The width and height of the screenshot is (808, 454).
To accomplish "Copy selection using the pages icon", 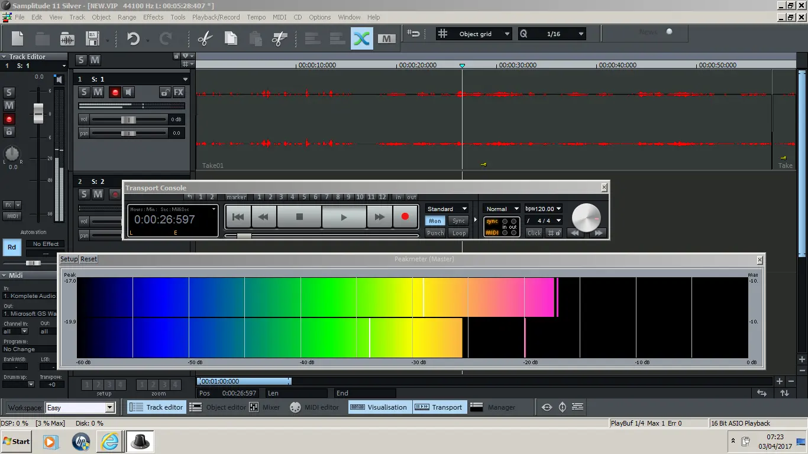I will (231, 39).
